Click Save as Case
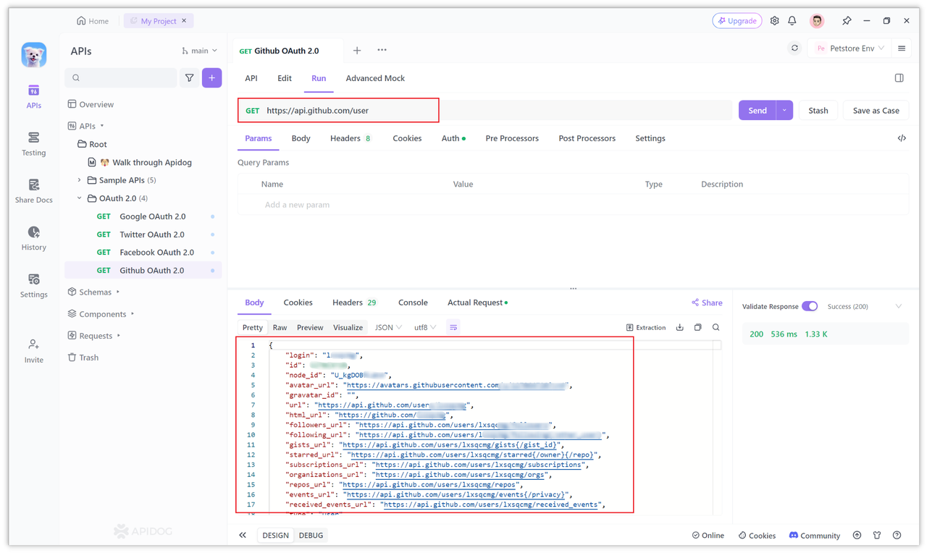 tap(876, 110)
